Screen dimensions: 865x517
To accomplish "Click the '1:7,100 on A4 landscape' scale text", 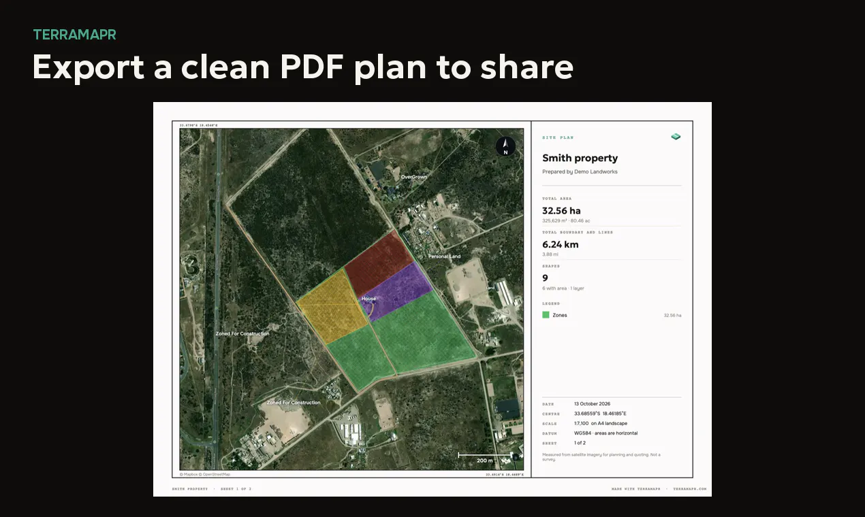I will point(601,423).
